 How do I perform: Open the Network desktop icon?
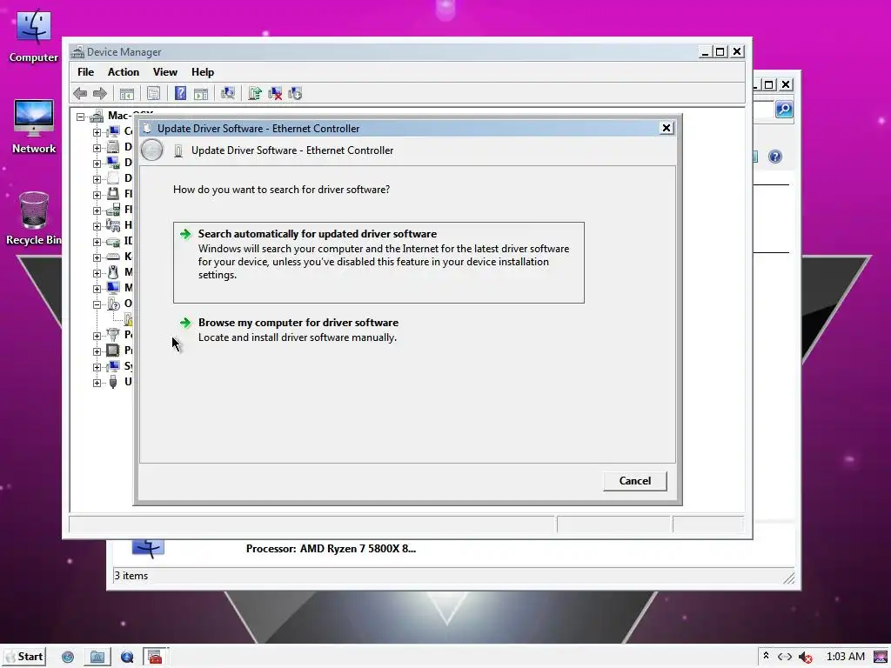coord(34,127)
